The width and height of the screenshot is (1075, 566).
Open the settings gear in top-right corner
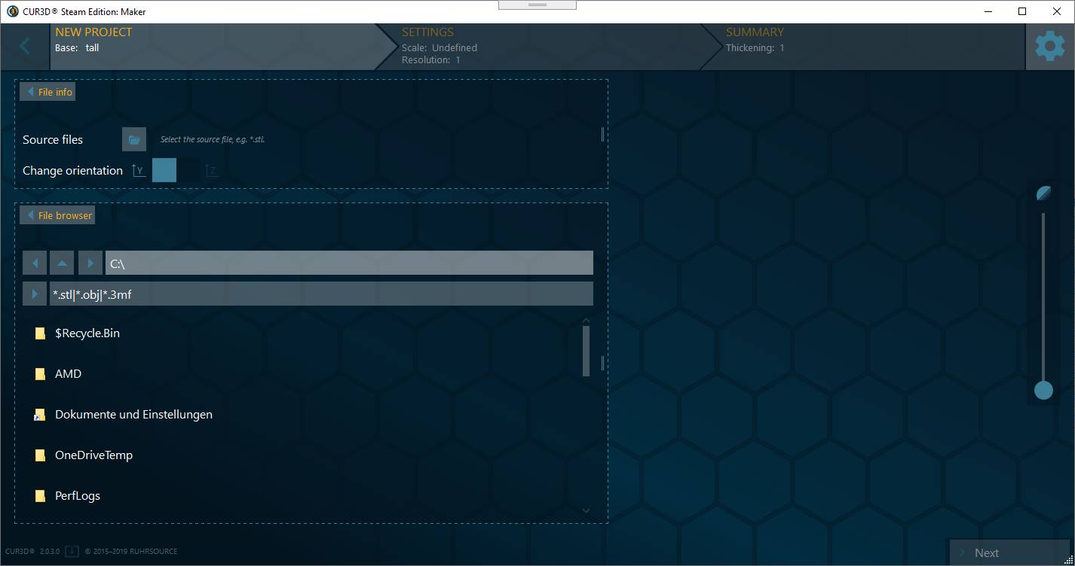tap(1049, 47)
